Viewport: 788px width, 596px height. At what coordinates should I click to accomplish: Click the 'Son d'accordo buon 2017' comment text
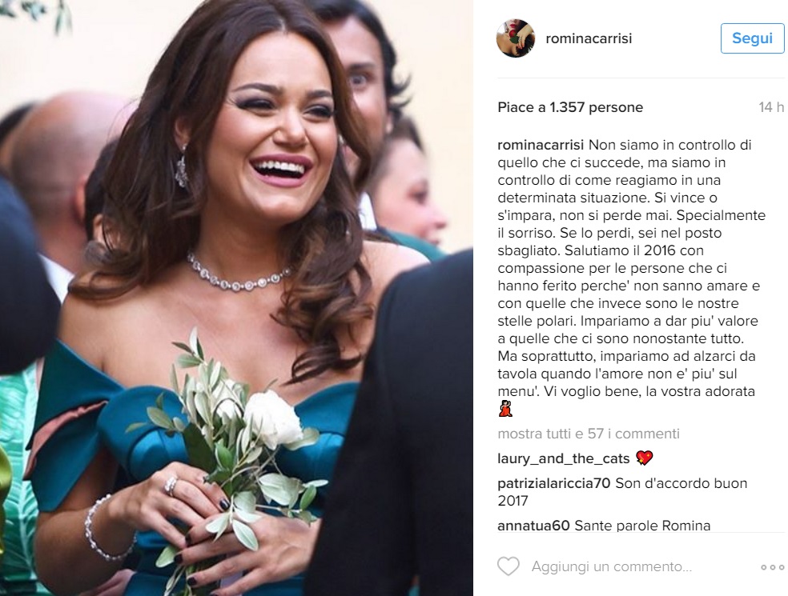622,492
